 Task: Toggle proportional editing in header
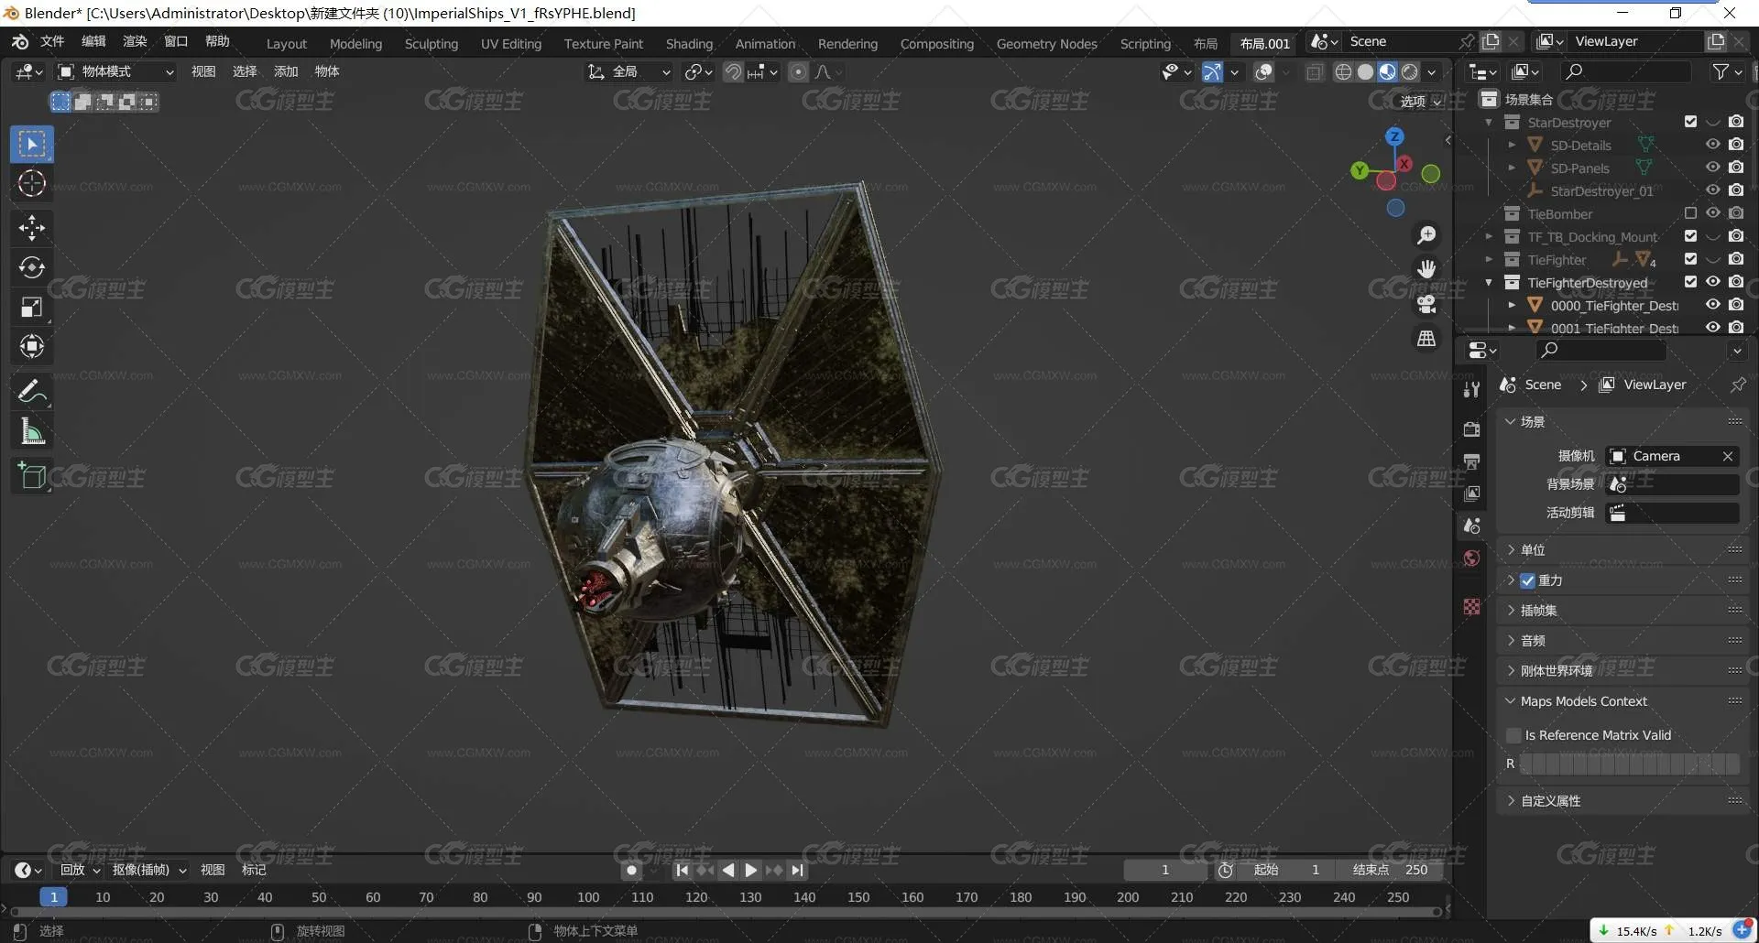click(x=799, y=71)
